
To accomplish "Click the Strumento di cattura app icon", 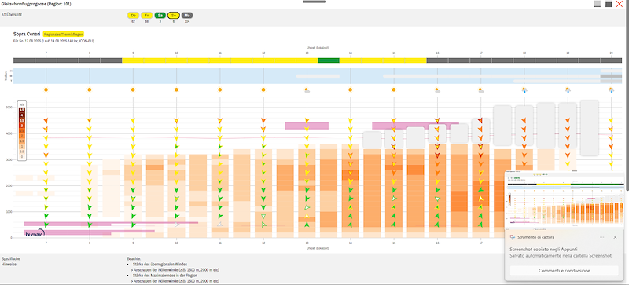I will pos(513,237).
